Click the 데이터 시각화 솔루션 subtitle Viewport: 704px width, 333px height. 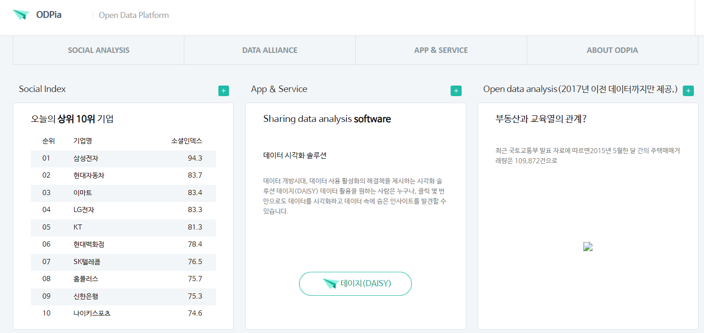pos(295,155)
